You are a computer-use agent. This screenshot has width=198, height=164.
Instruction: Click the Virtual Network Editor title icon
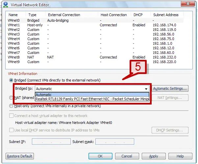[x=5, y=5]
